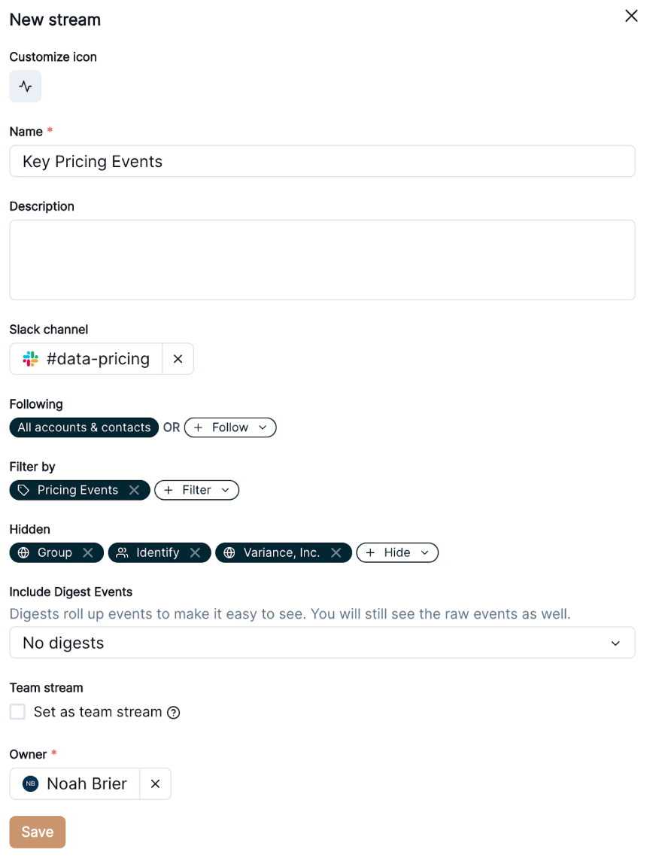656x861 pixels.
Task: Click the #data-pricing Slack channel selector
Action: pyautogui.click(x=87, y=359)
